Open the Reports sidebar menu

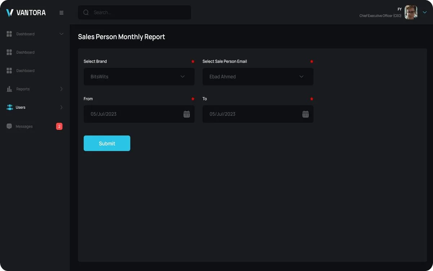tap(35, 89)
